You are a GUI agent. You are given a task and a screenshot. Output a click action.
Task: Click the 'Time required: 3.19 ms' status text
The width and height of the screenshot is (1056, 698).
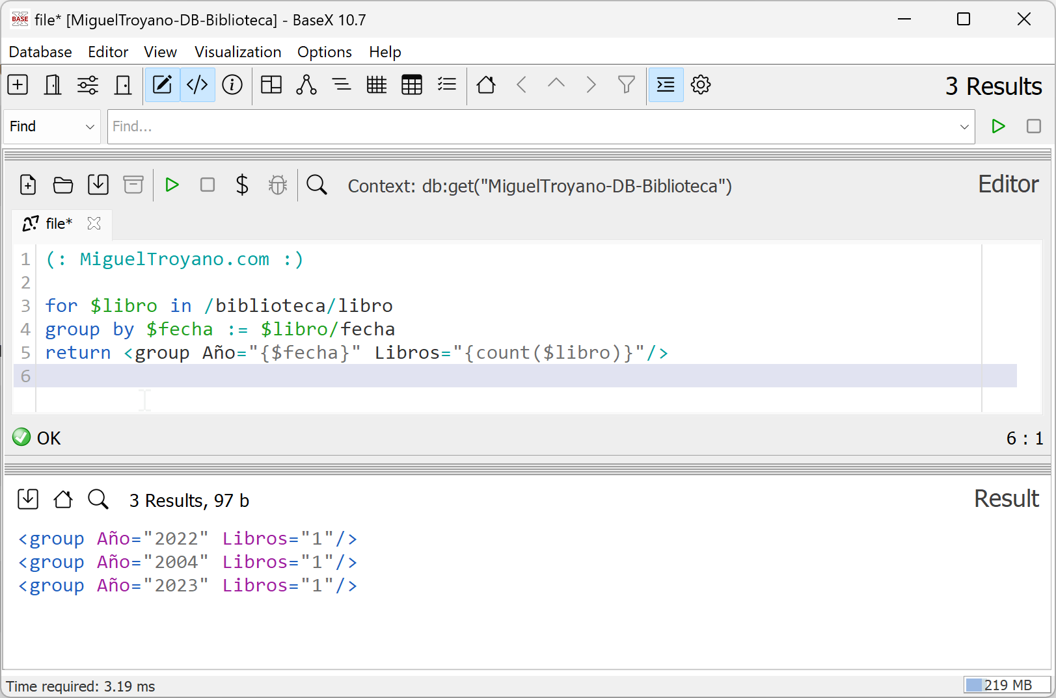tap(81, 686)
